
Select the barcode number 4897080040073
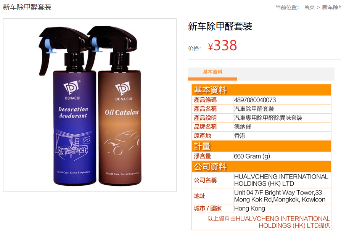point(255,100)
